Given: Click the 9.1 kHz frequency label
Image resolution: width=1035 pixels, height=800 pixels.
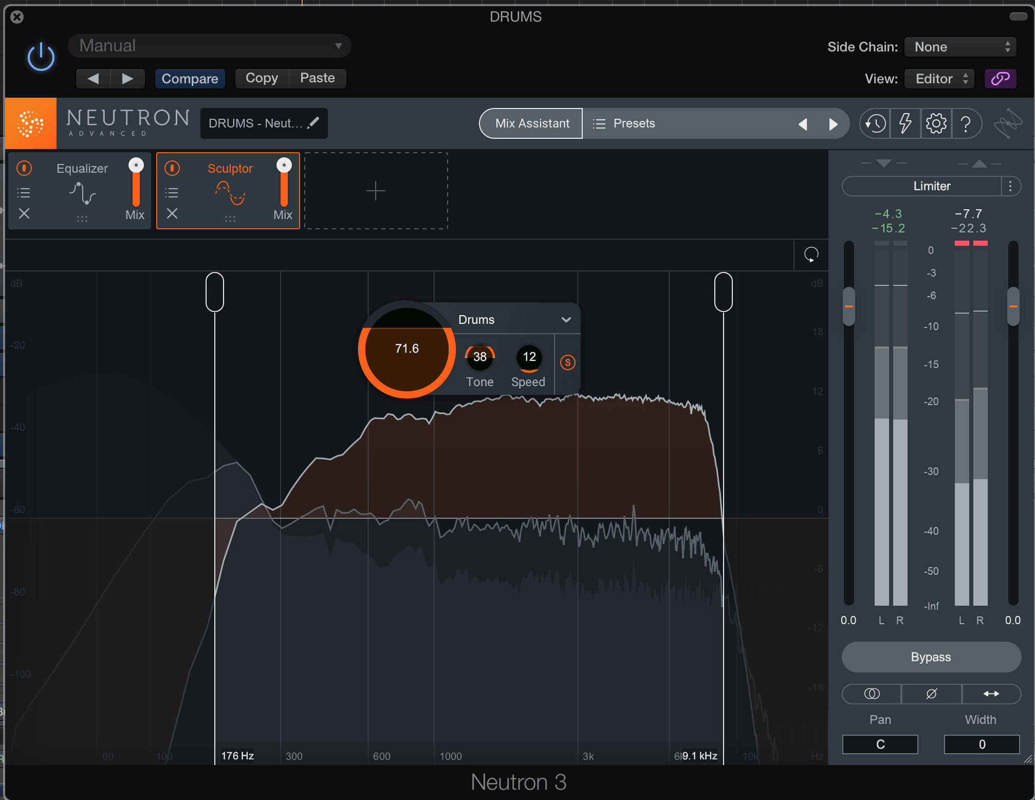Looking at the screenshot, I should pos(699,756).
